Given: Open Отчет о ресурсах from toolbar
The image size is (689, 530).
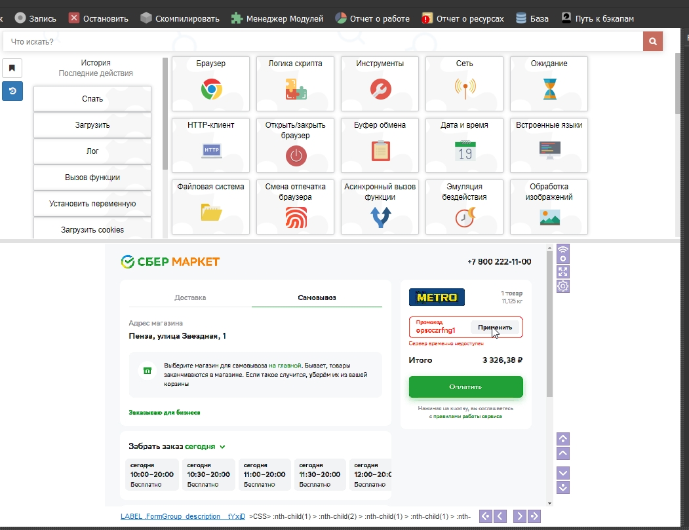Looking at the screenshot, I should pyautogui.click(x=463, y=18).
